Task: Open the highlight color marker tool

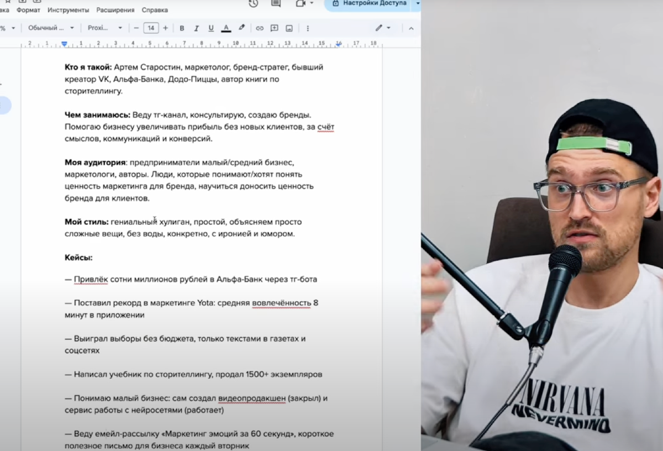Action: [x=241, y=28]
